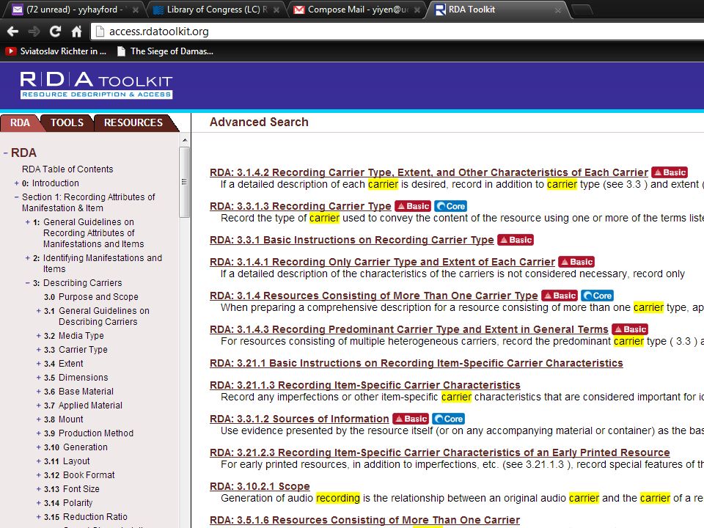Select 3.10 Generation in the tree
Viewport: 704px width, 528px height.
(76, 447)
